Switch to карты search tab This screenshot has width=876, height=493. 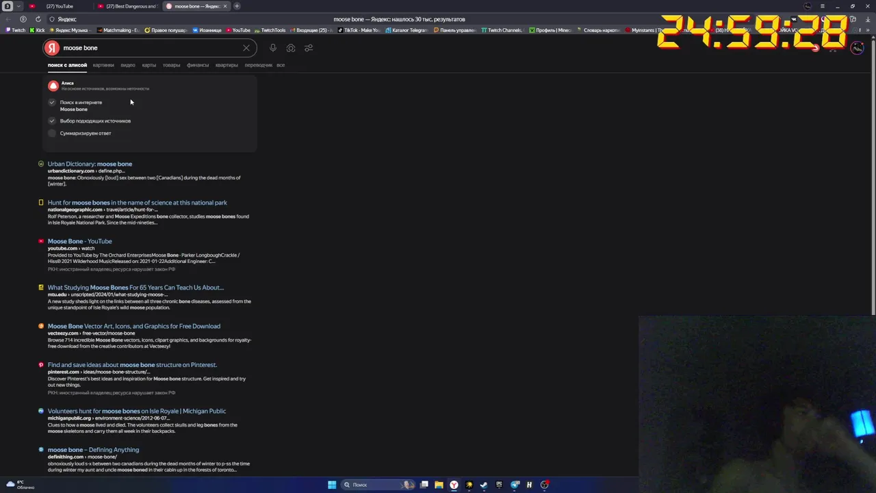point(149,65)
